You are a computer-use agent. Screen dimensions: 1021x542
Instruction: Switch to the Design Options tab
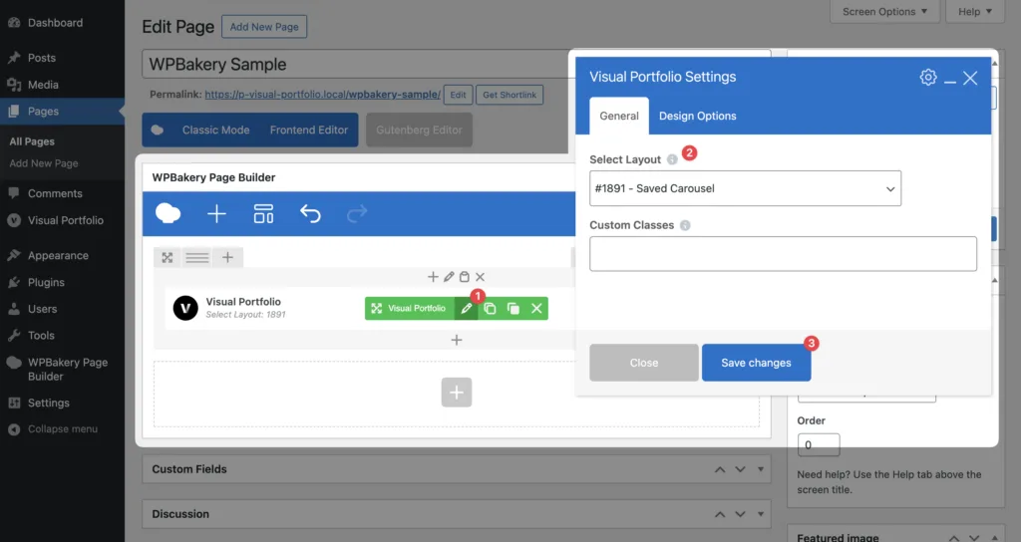pos(697,116)
